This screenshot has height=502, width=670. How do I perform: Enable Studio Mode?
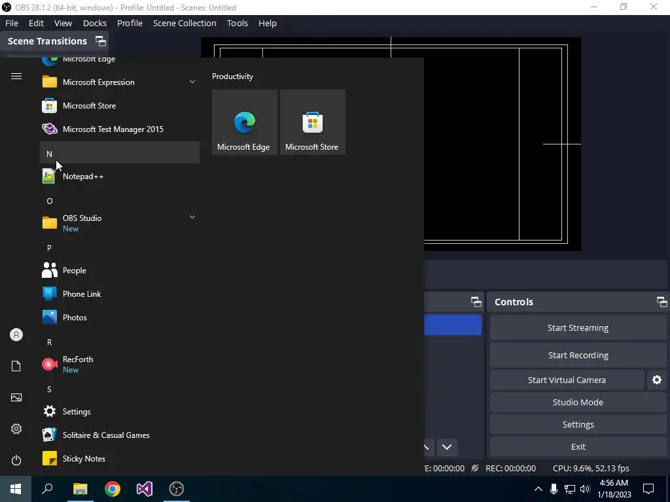point(578,402)
